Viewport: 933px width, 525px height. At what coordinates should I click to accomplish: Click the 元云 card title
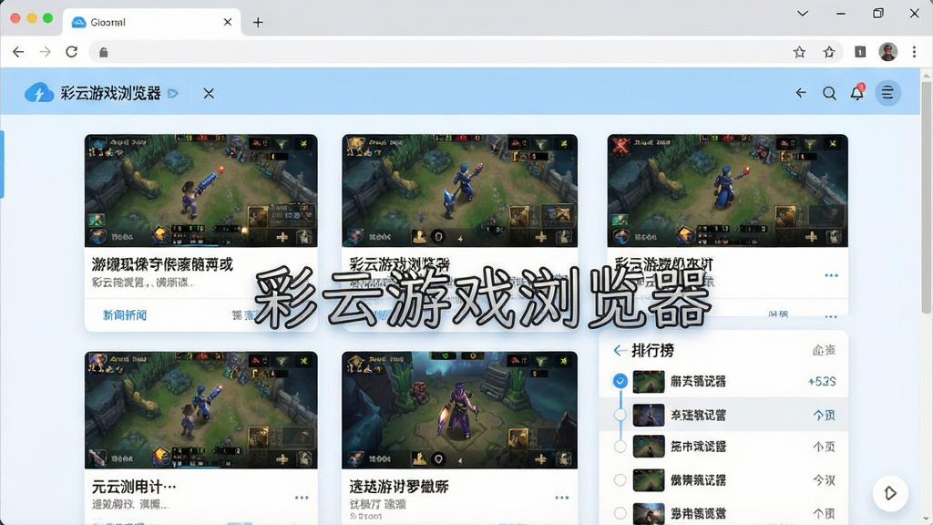click(134, 487)
